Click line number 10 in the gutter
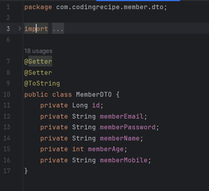Viewport: 209px width, 191px height. (x=7, y=94)
